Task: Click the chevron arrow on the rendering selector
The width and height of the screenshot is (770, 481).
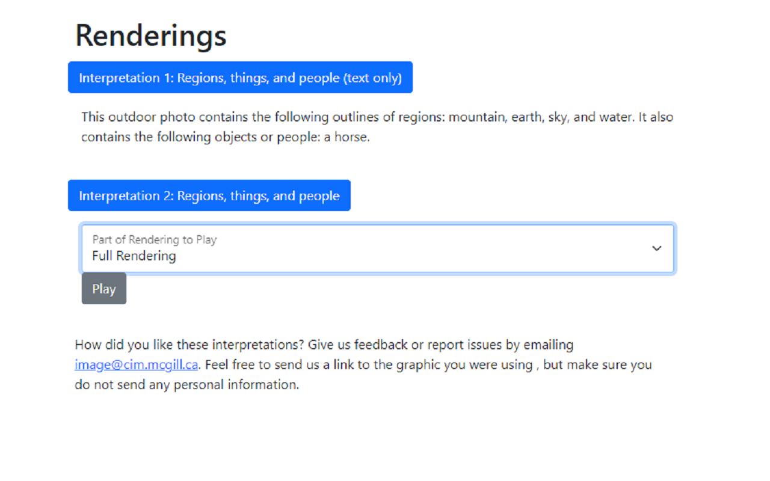Action: click(657, 248)
